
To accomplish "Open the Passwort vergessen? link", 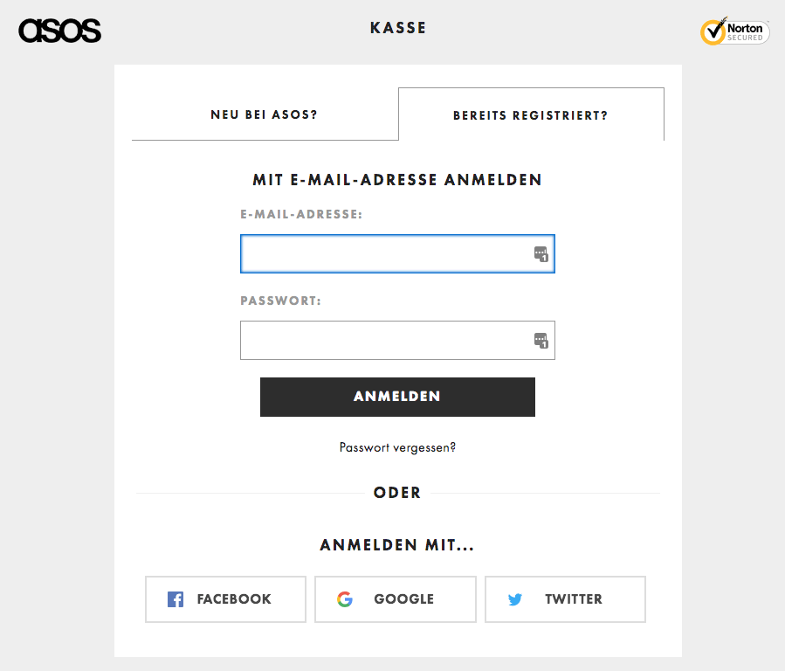I will [x=397, y=447].
